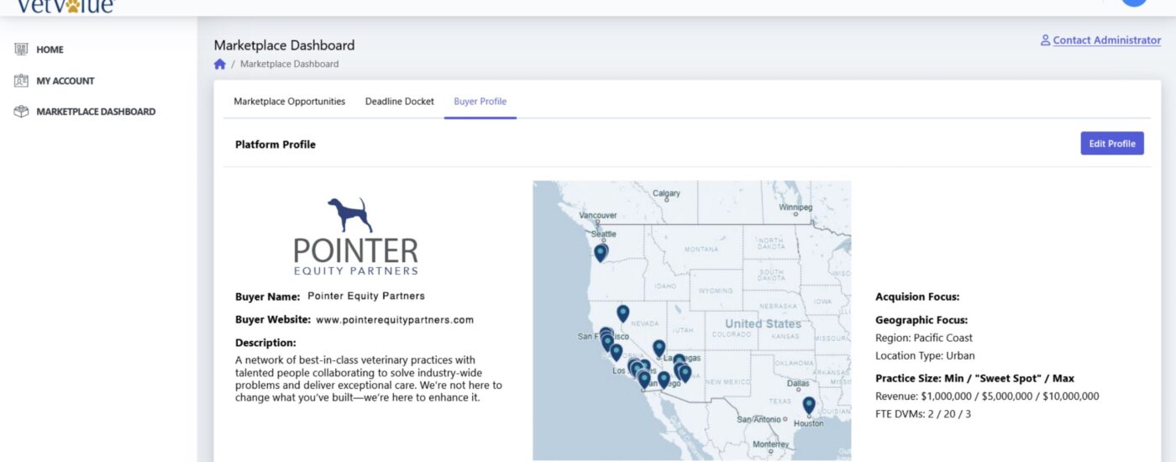Click the Home icon in the sidebar
The height and width of the screenshot is (462, 1176).
22,50
